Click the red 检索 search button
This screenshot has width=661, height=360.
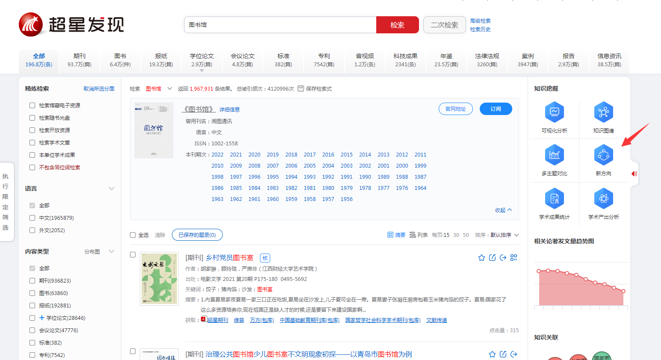pos(398,25)
